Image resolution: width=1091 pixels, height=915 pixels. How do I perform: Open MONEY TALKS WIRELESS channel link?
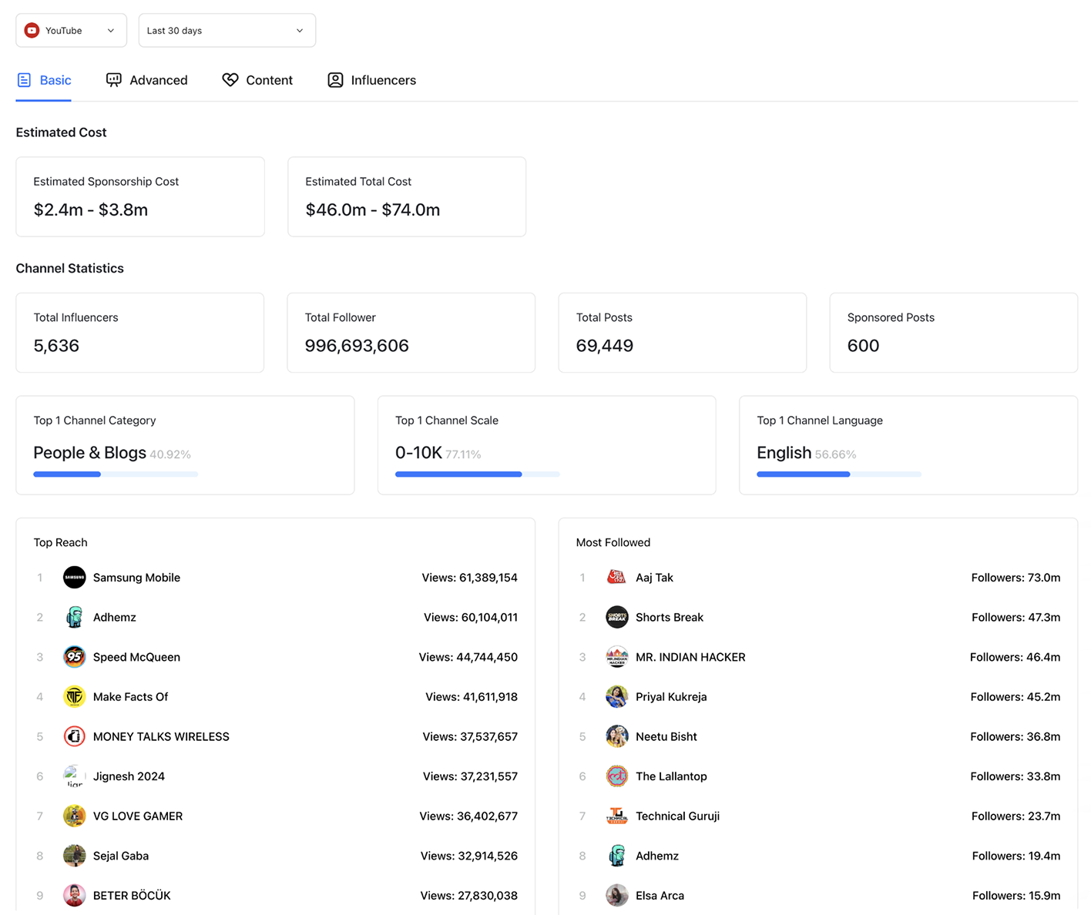(x=161, y=736)
